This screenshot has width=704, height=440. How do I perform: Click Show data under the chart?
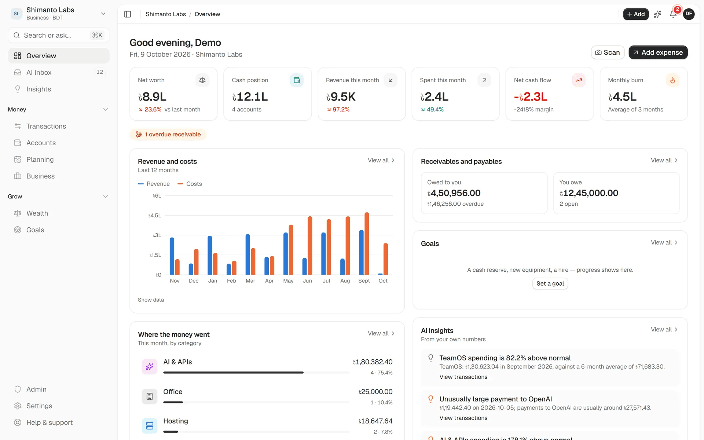point(151,300)
